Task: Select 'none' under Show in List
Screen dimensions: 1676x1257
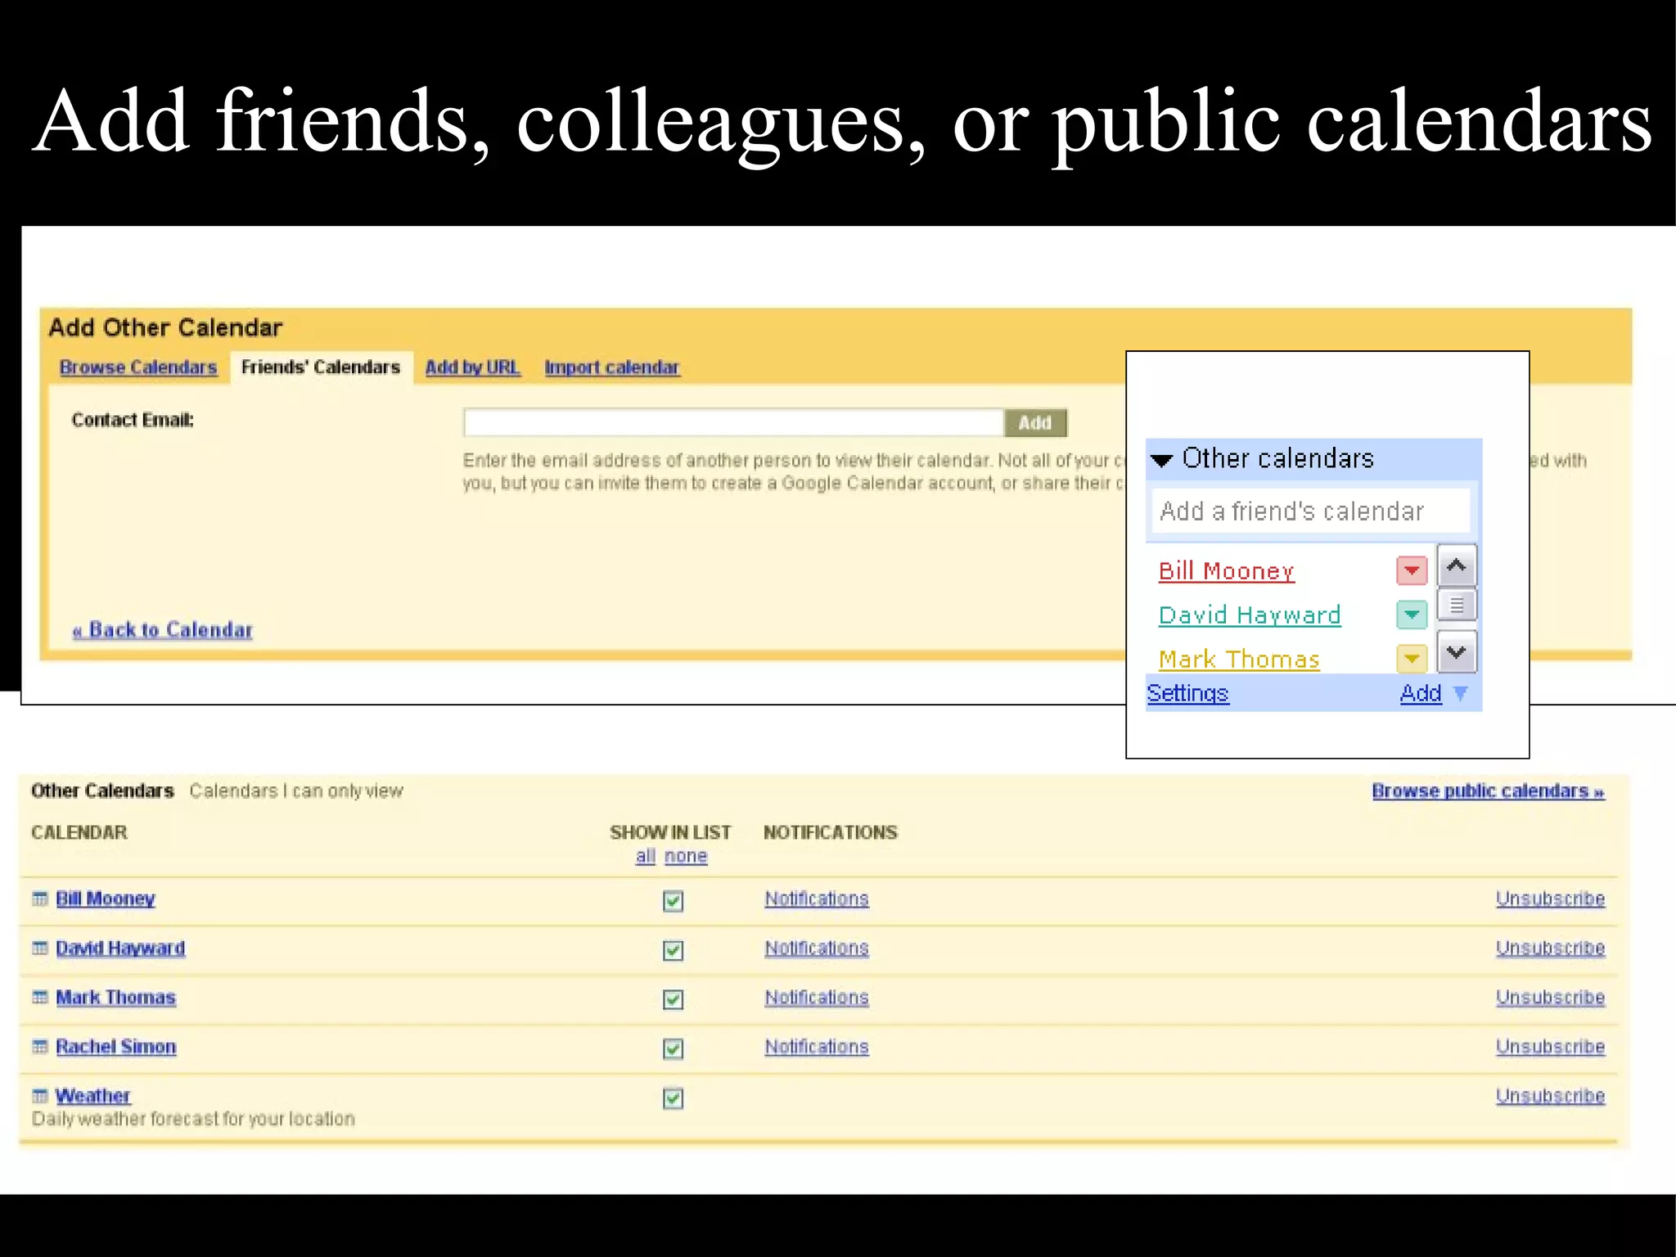Action: click(686, 856)
